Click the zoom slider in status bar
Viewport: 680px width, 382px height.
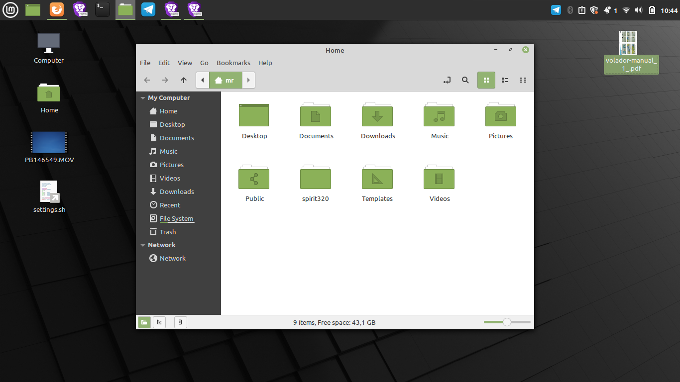click(507, 322)
